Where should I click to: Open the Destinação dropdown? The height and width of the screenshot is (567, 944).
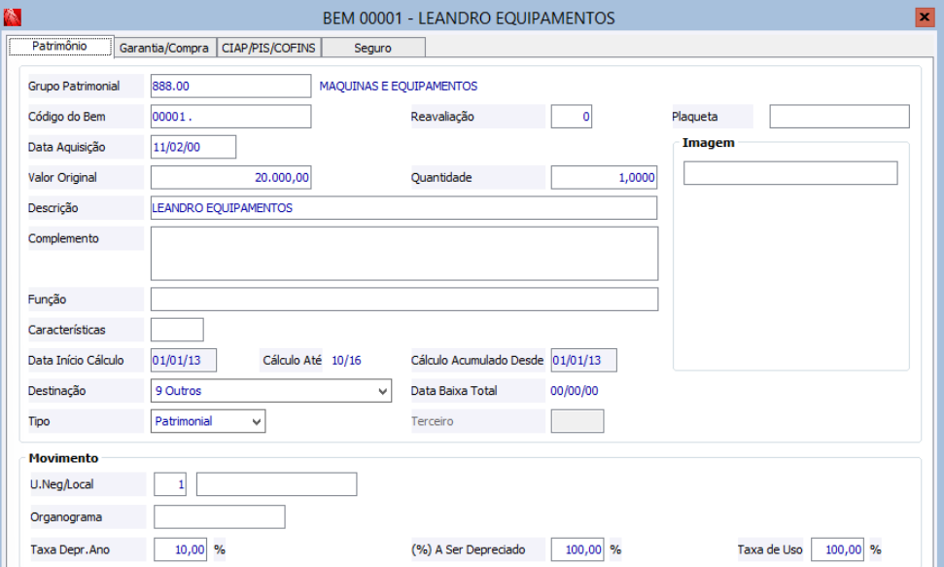pyautogui.click(x=271, y=390)
